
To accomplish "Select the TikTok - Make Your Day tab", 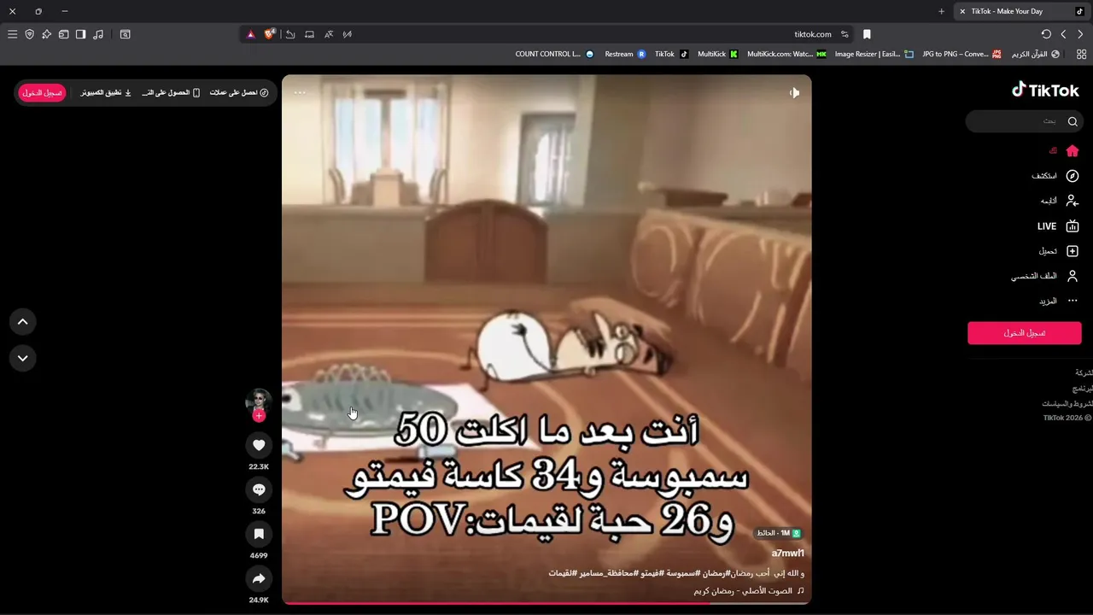I will 1021,11.
